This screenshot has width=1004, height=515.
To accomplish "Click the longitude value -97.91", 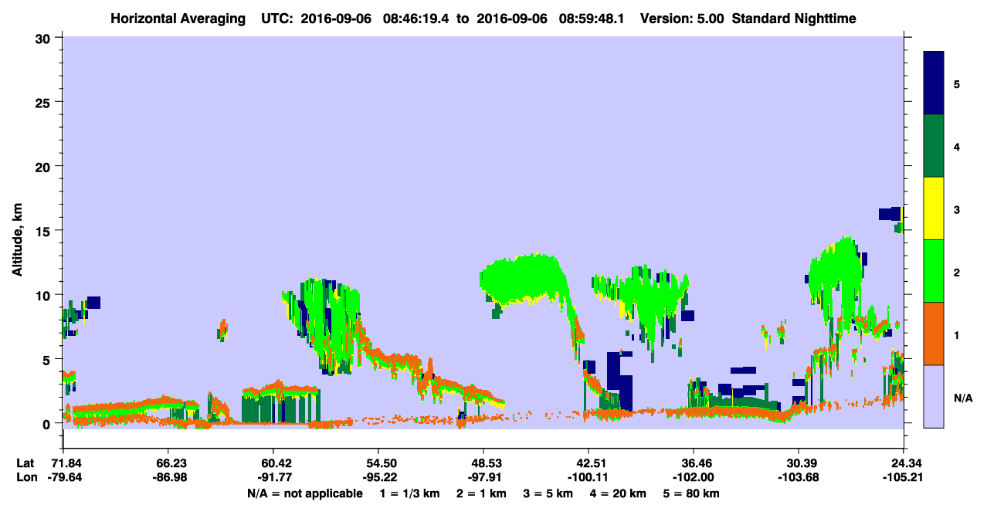I will [483, 478].
